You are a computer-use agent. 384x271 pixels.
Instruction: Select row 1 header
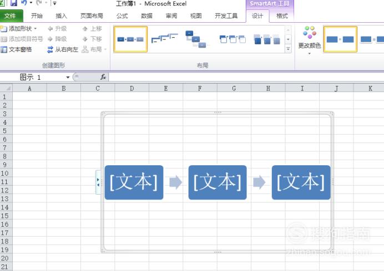click(6, 97)
